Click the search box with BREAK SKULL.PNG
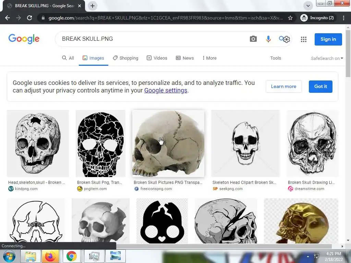351x263 pixels. (152, 39)
